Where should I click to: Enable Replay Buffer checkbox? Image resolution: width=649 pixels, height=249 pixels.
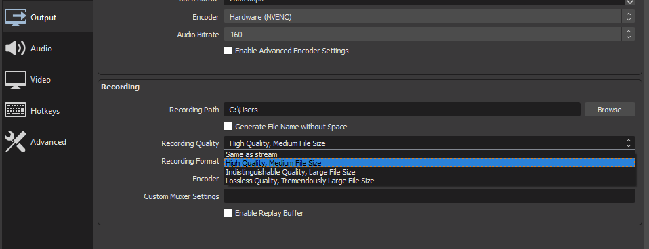228,213
